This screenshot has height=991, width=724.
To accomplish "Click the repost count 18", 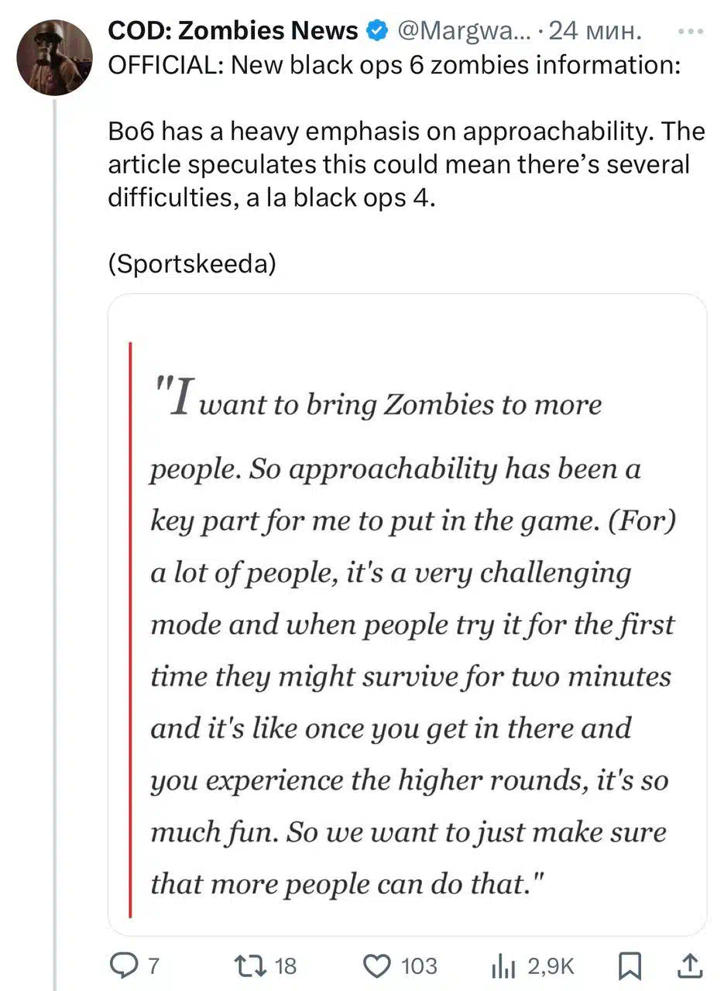I will point(286,966).
